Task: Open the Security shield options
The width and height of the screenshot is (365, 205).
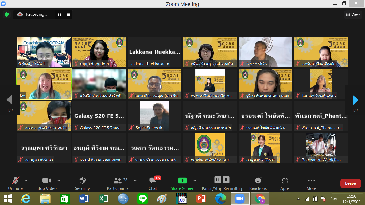Action: (x=82, y=183)
